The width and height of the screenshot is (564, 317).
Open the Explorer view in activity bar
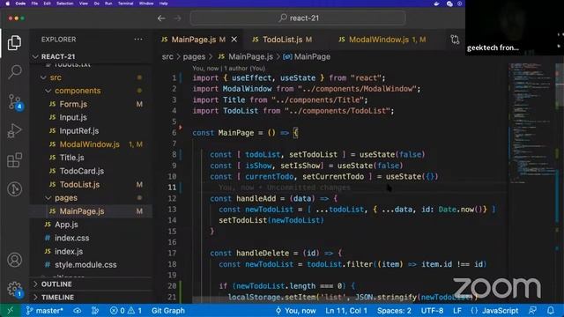(14, 43)
